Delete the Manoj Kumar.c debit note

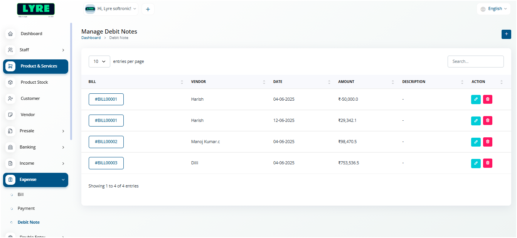pos(488,142)
